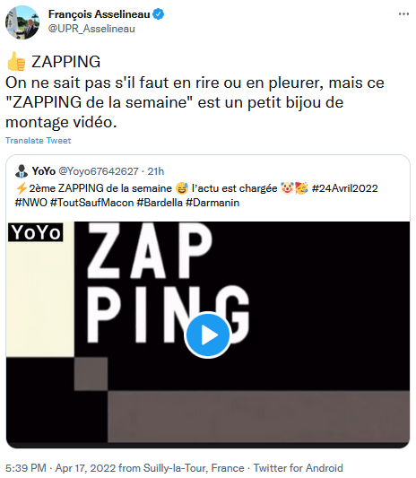The width and height of the screenshot is (416, 478).
Task: Click the blue verified badge
Action: coord(158,14)
